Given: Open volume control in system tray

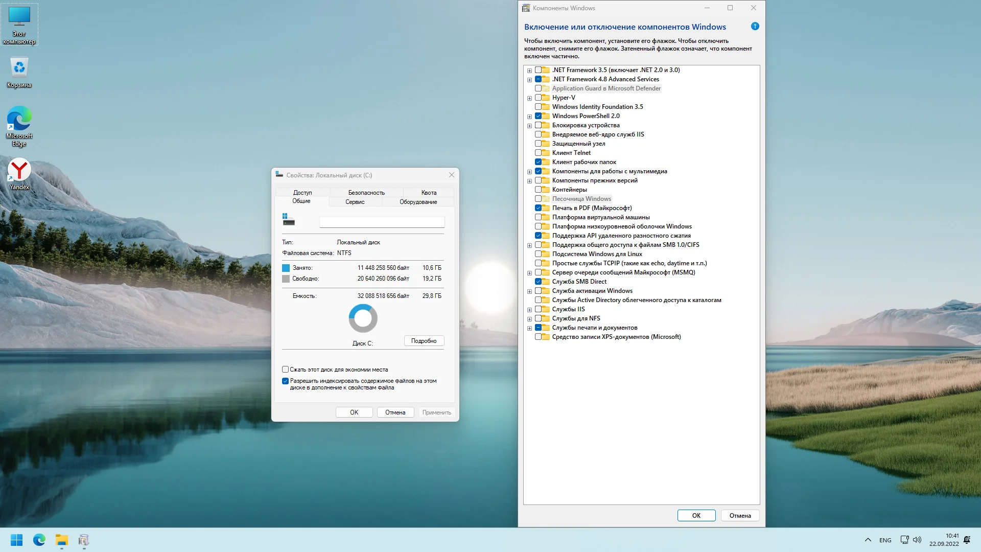Looking at the screenshot, I should pyautogui.click(x=917, y=540).
